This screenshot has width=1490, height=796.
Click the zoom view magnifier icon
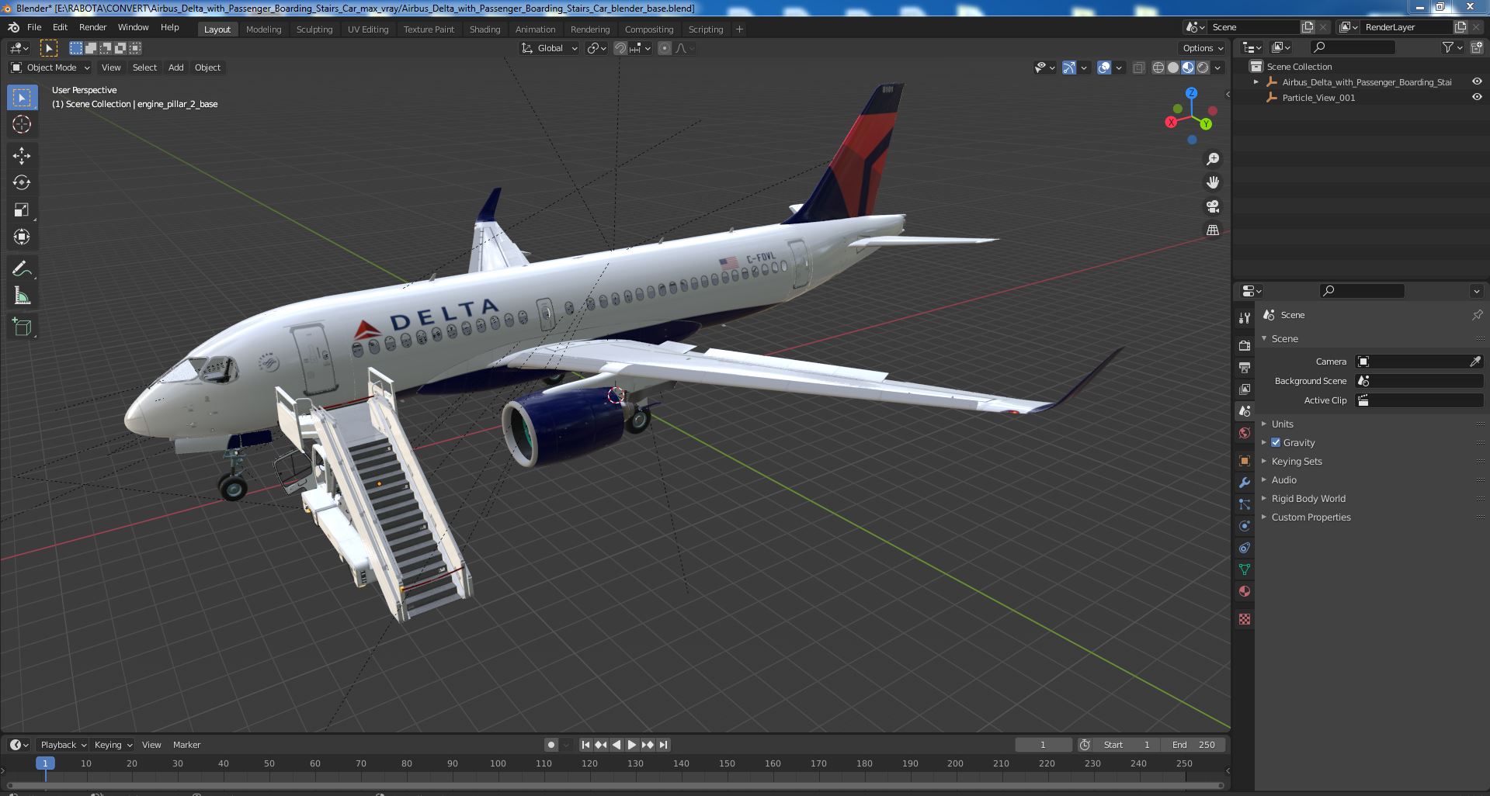click(1212, 159)
